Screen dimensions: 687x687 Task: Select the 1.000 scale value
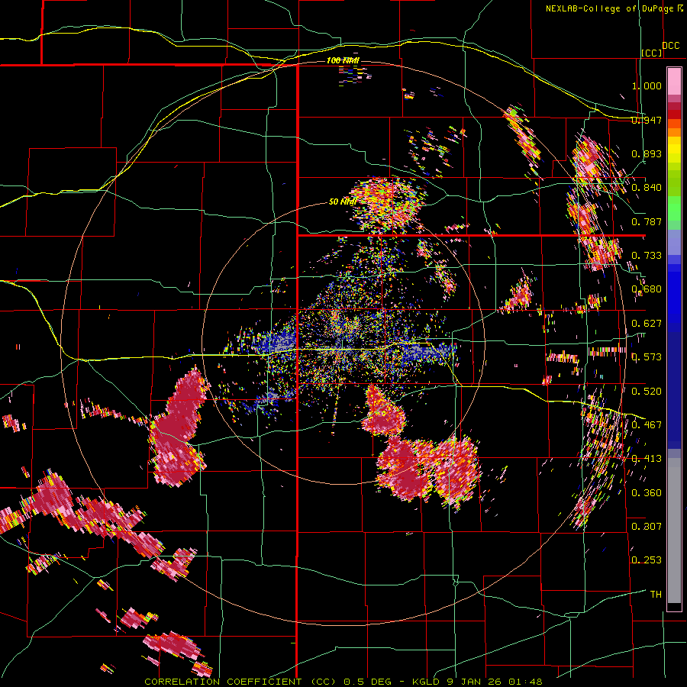[x=647, y=85]
